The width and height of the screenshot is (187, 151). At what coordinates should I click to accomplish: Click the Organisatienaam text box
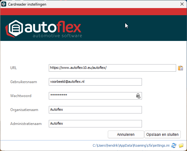(x=95, y=110)
